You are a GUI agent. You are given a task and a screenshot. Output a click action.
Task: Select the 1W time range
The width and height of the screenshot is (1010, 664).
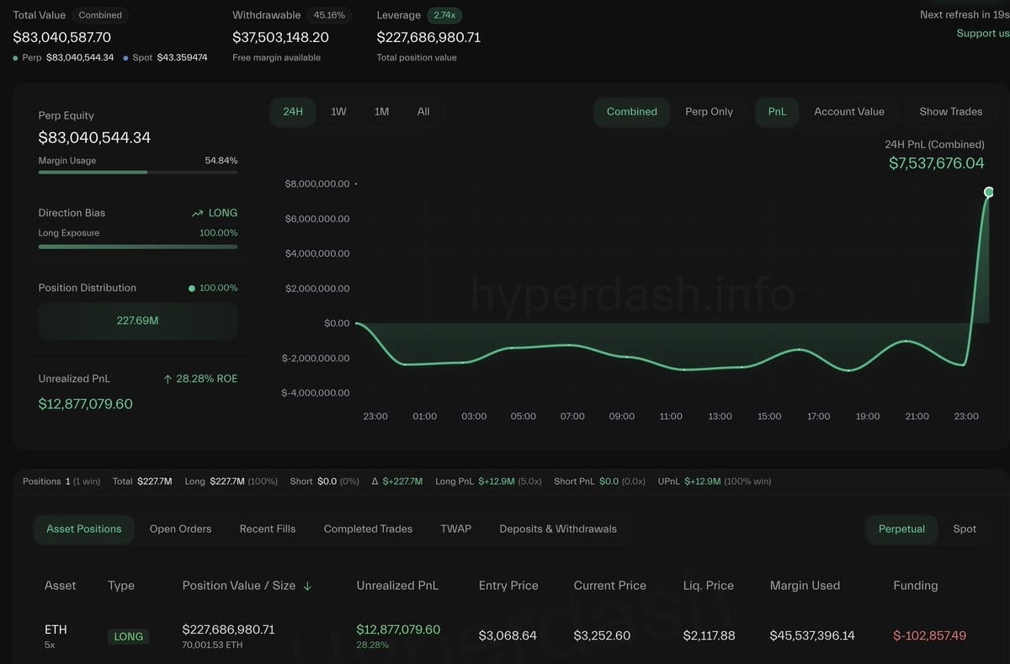(338, 112)
